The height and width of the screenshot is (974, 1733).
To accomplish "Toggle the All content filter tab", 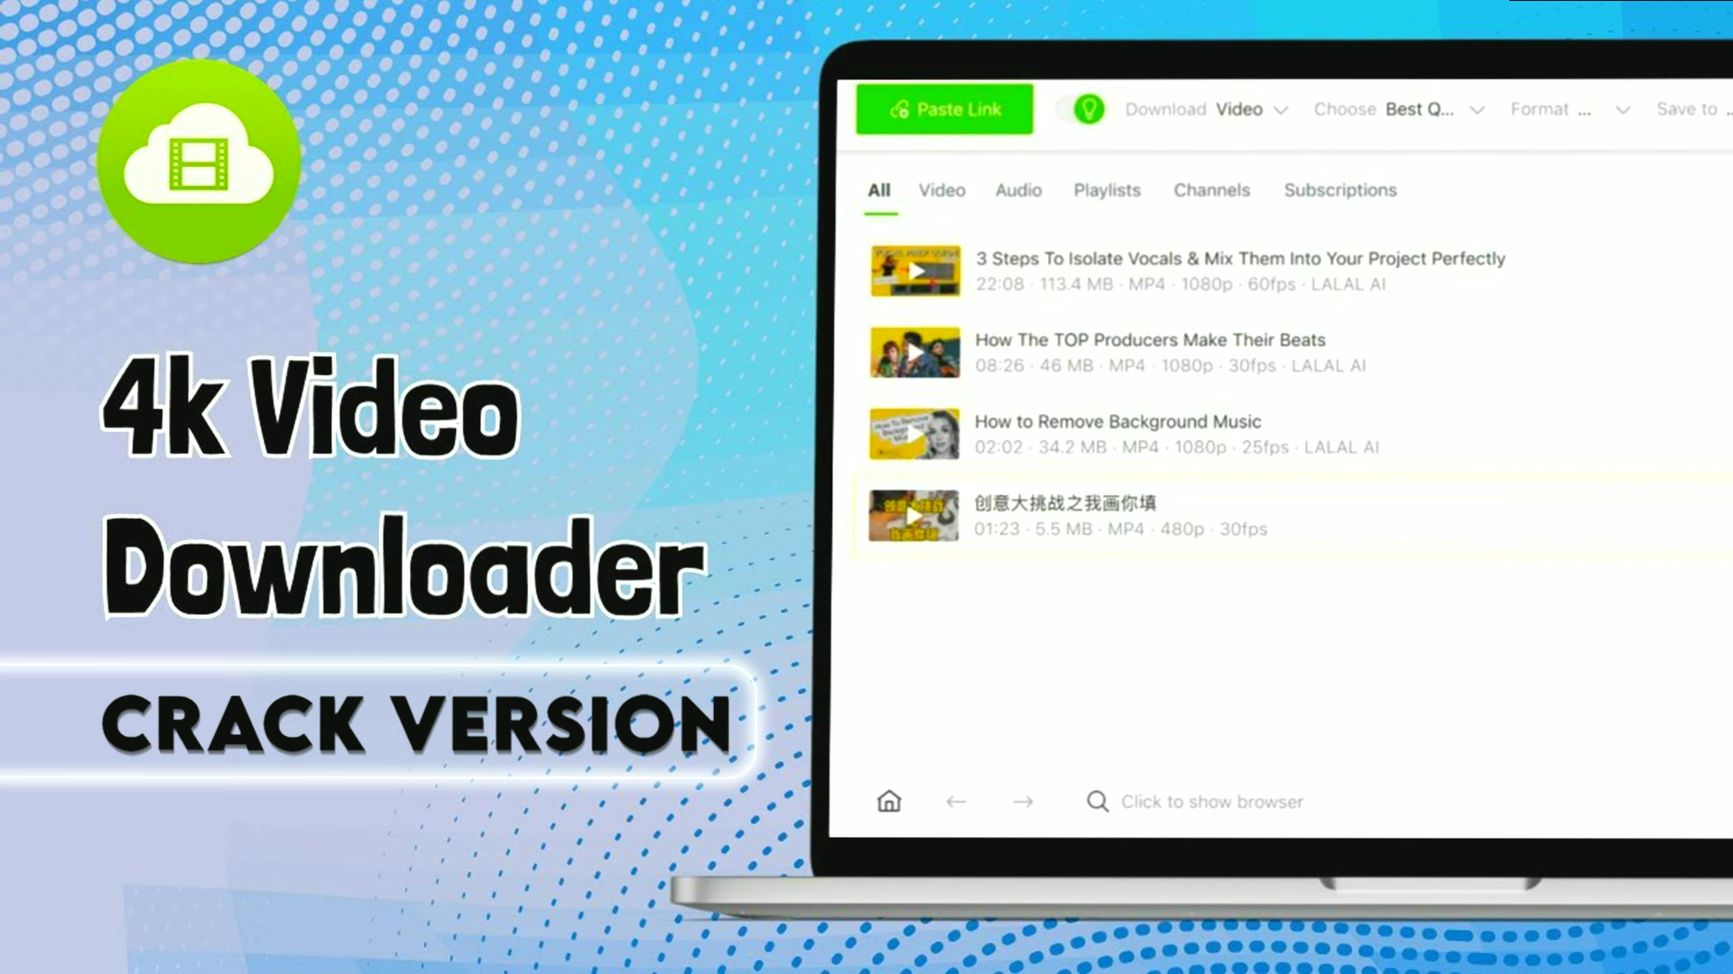I will 878,189.
